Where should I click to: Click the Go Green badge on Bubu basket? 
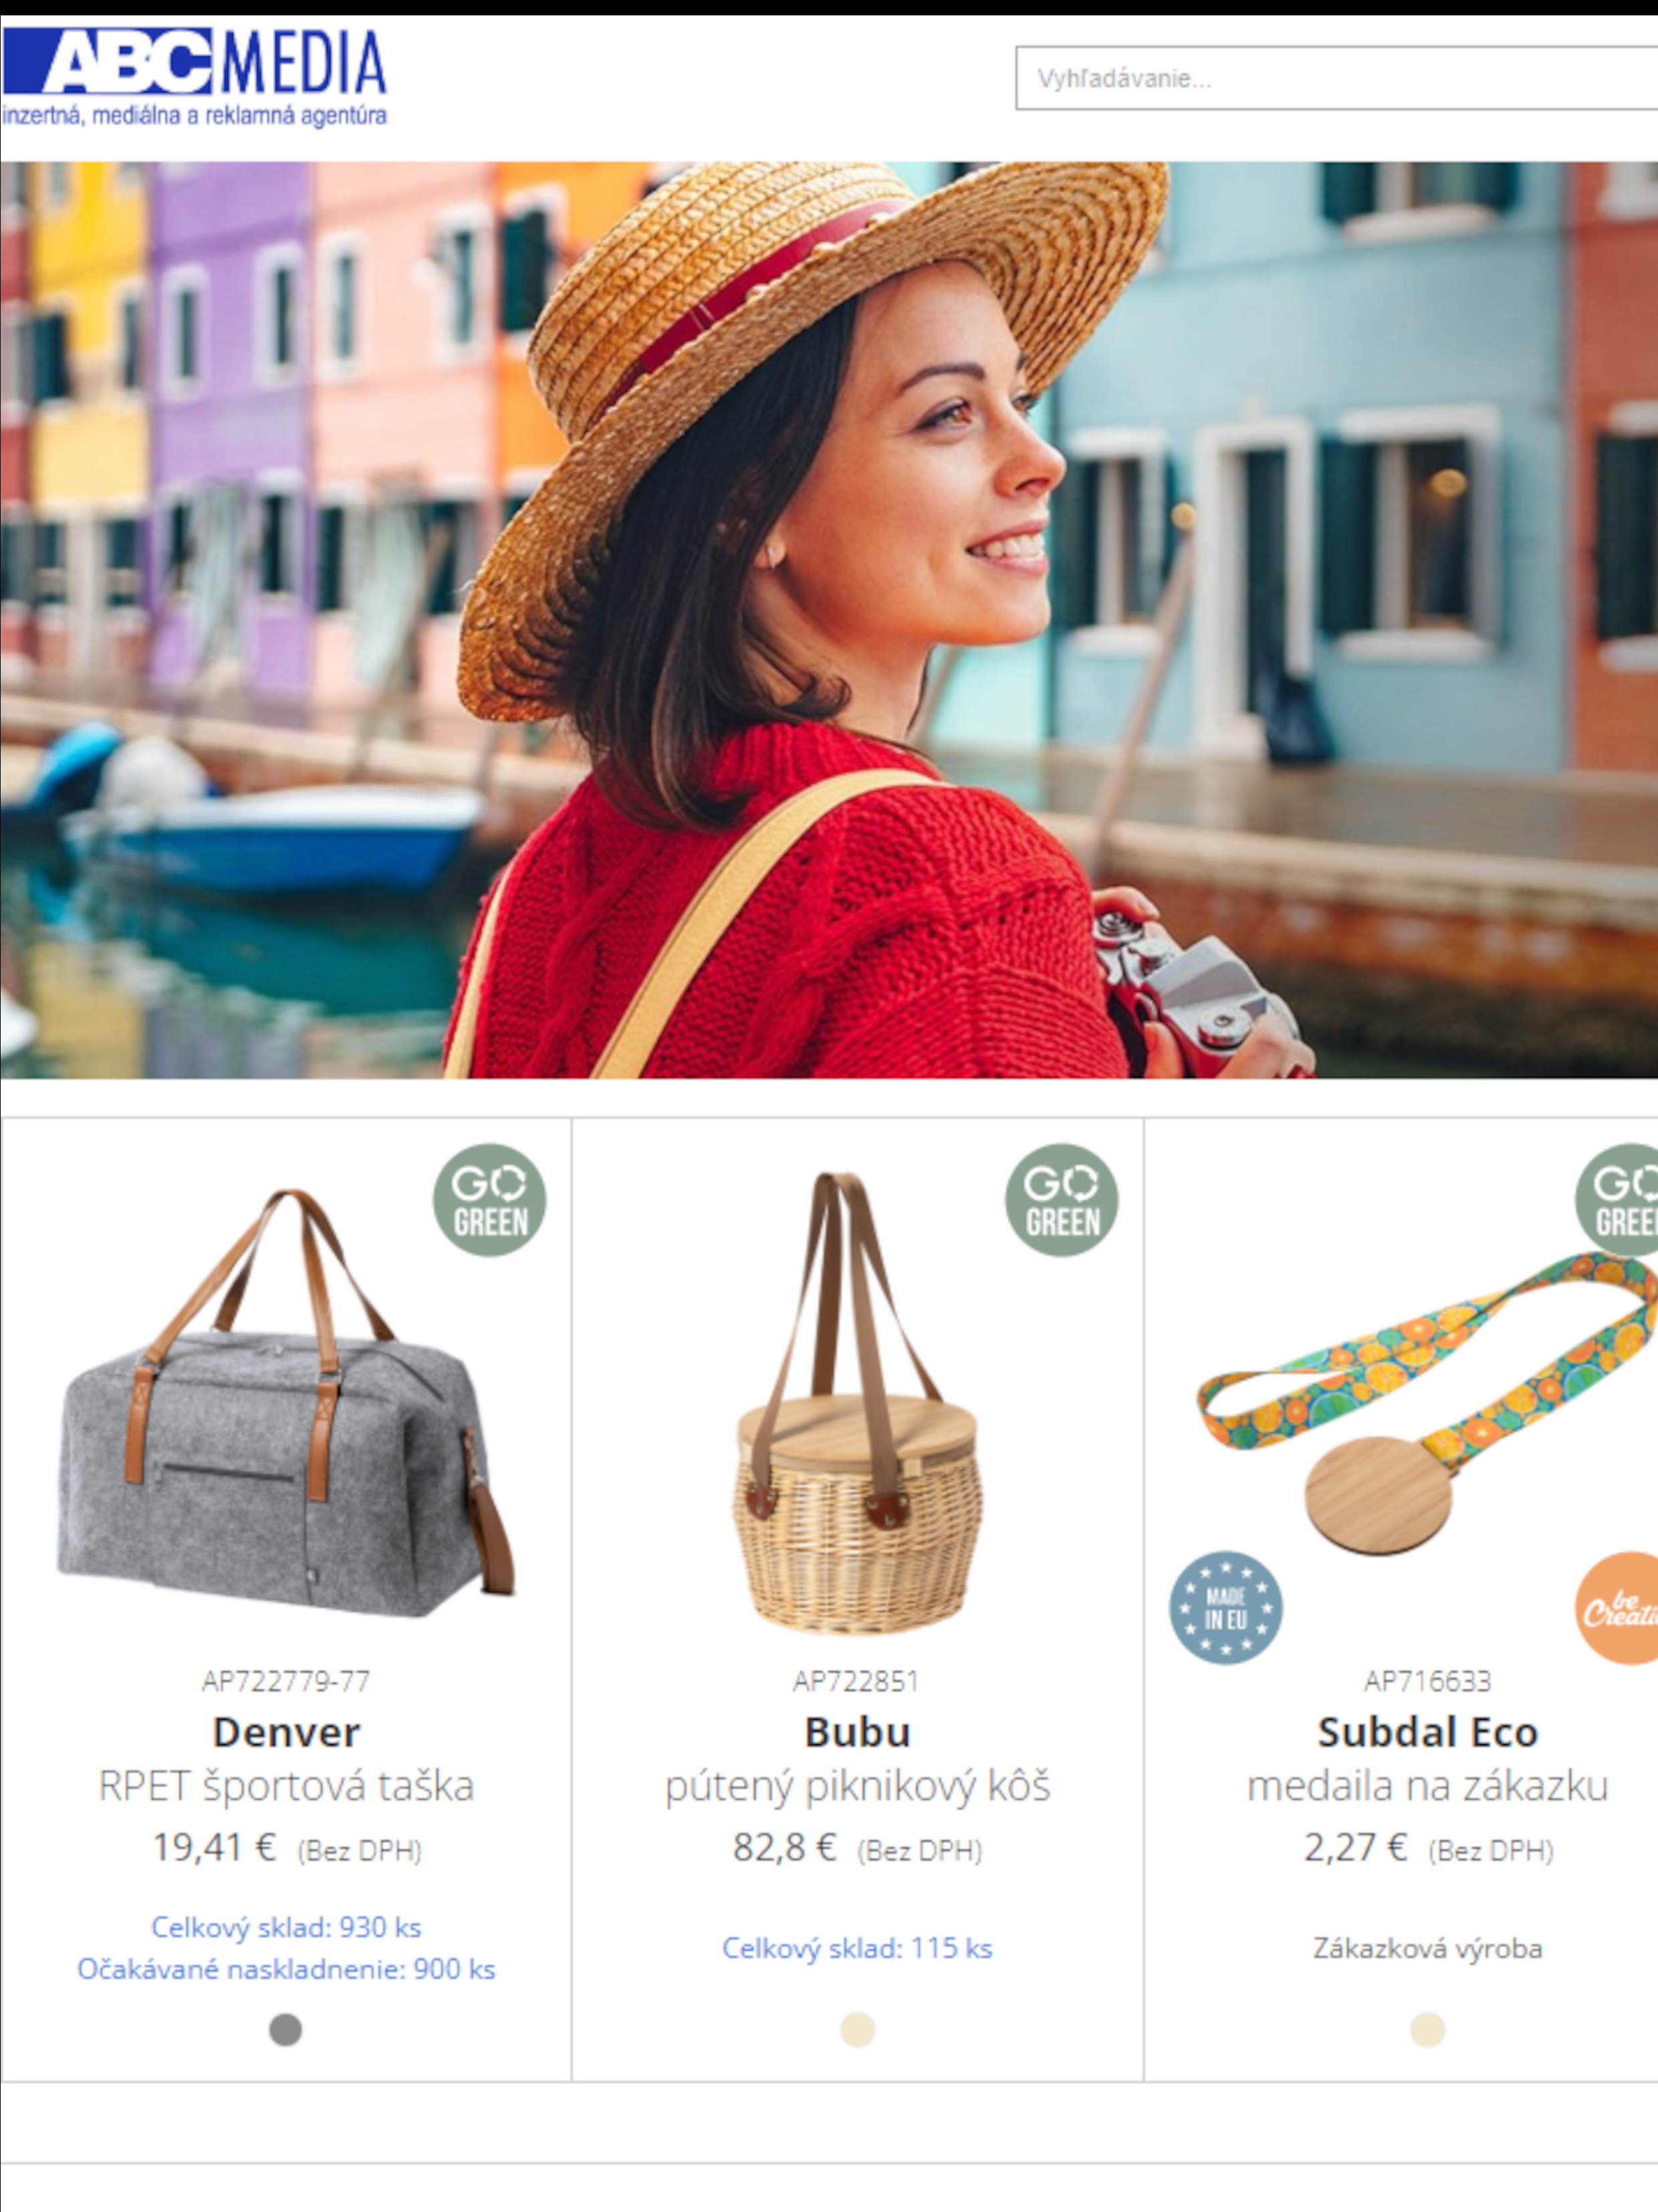click(1062, 1200)
